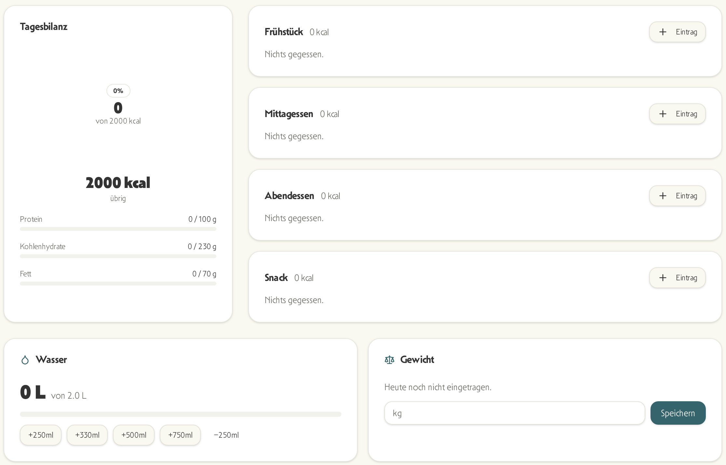Focus the kg weight input field
Screen dimensions: 726x465
[514, 413]
